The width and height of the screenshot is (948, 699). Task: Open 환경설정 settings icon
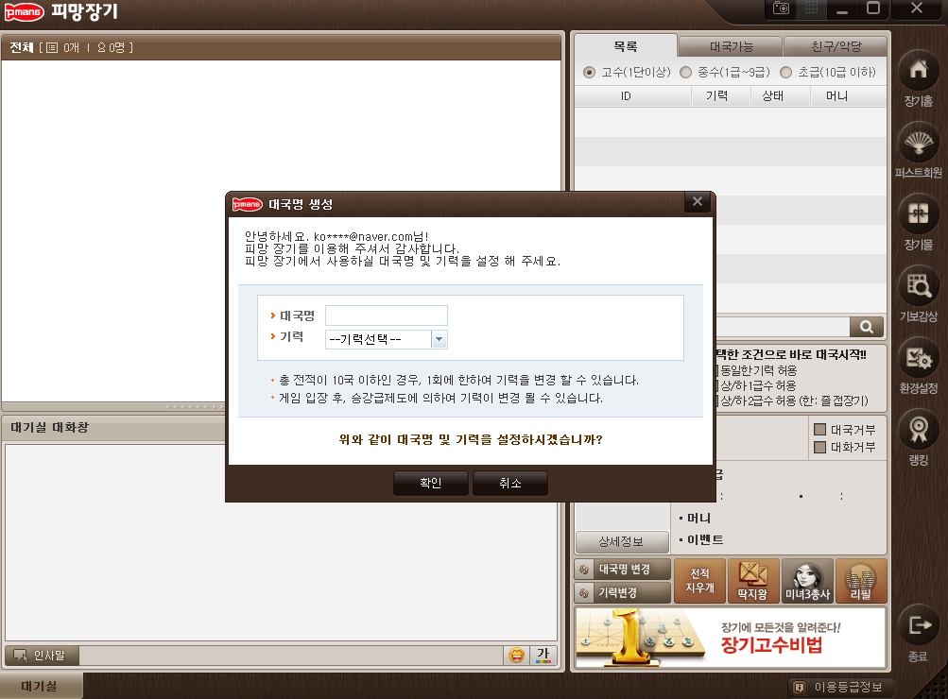tap(918, 358)
